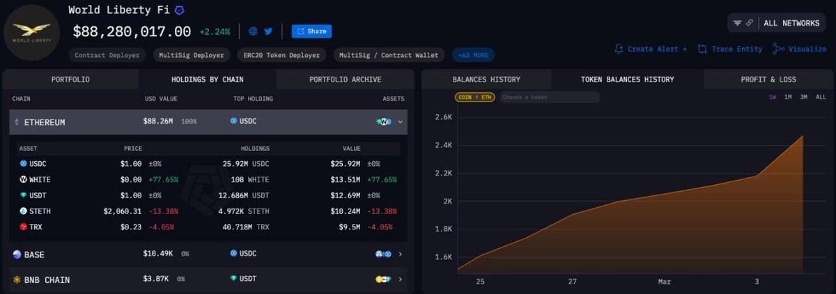The image size is (836, 294).
Task: Click the Create Alert bell icon
Action: [x=619, y=49]
